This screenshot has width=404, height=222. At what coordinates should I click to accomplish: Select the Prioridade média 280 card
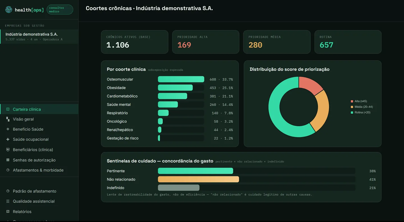(277, 42)
